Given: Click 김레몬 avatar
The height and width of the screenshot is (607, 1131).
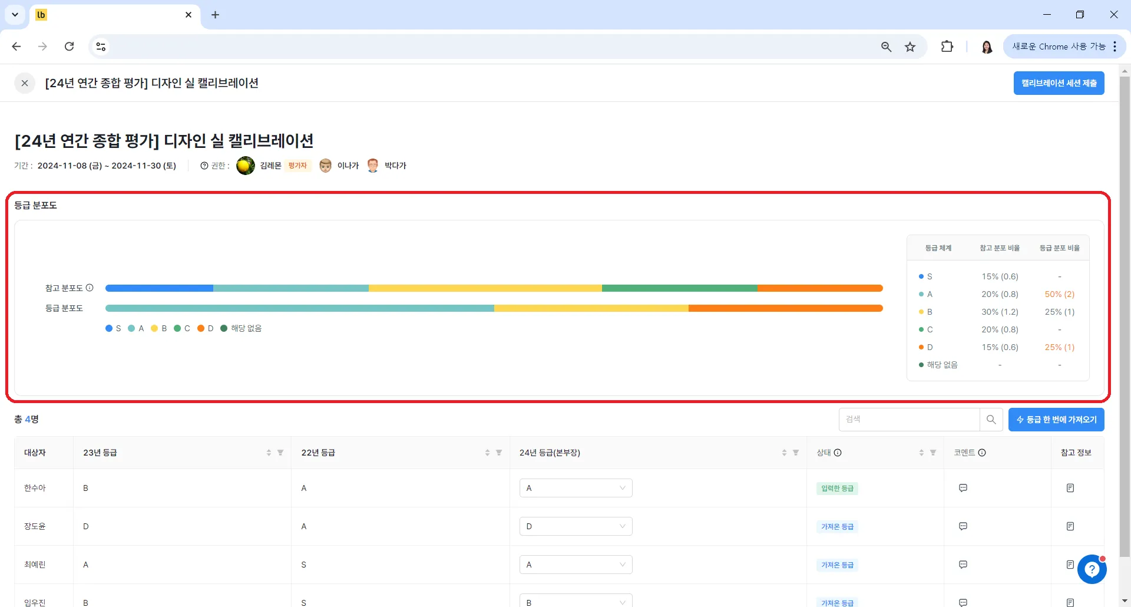Looking at the screenshot, I should (245, 166).
